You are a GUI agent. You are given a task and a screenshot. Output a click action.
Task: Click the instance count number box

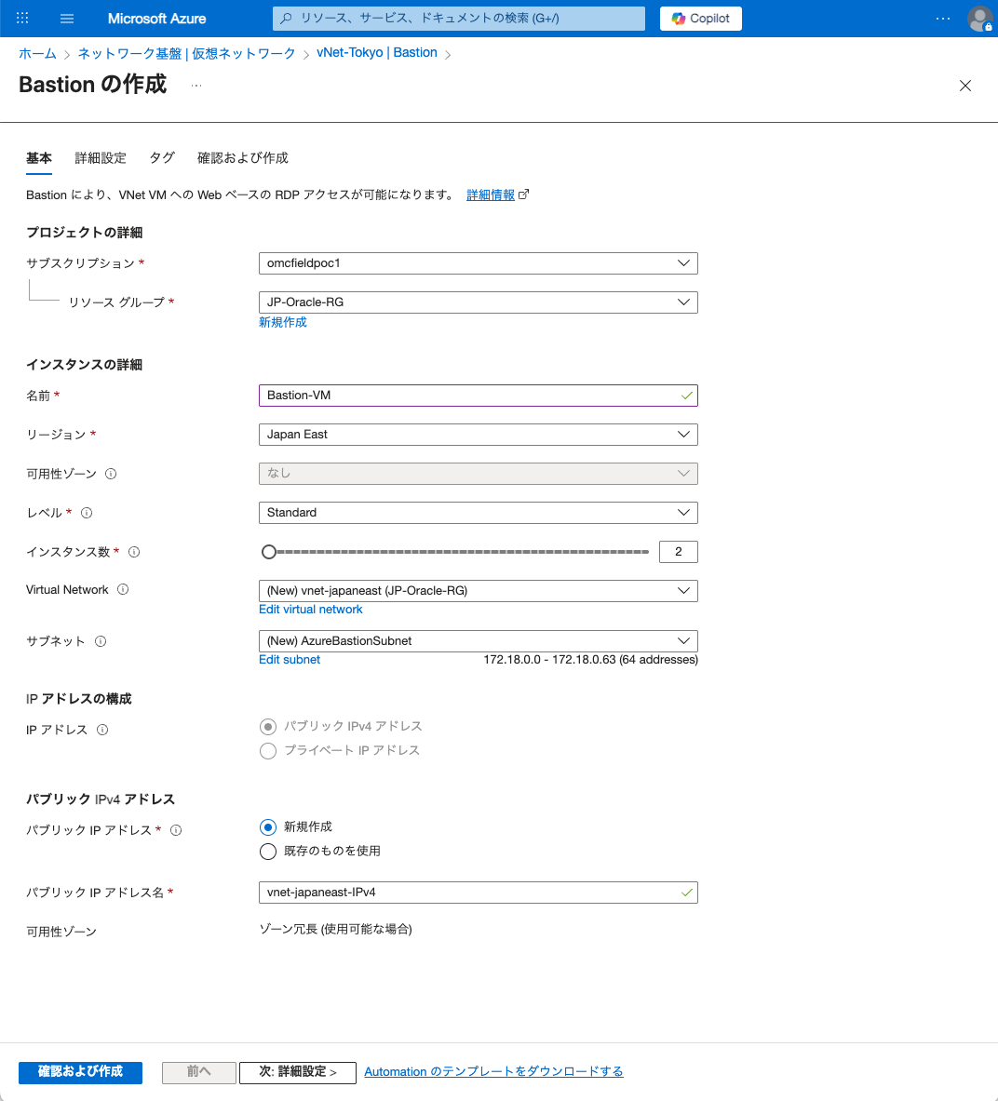tap(679, 552)
